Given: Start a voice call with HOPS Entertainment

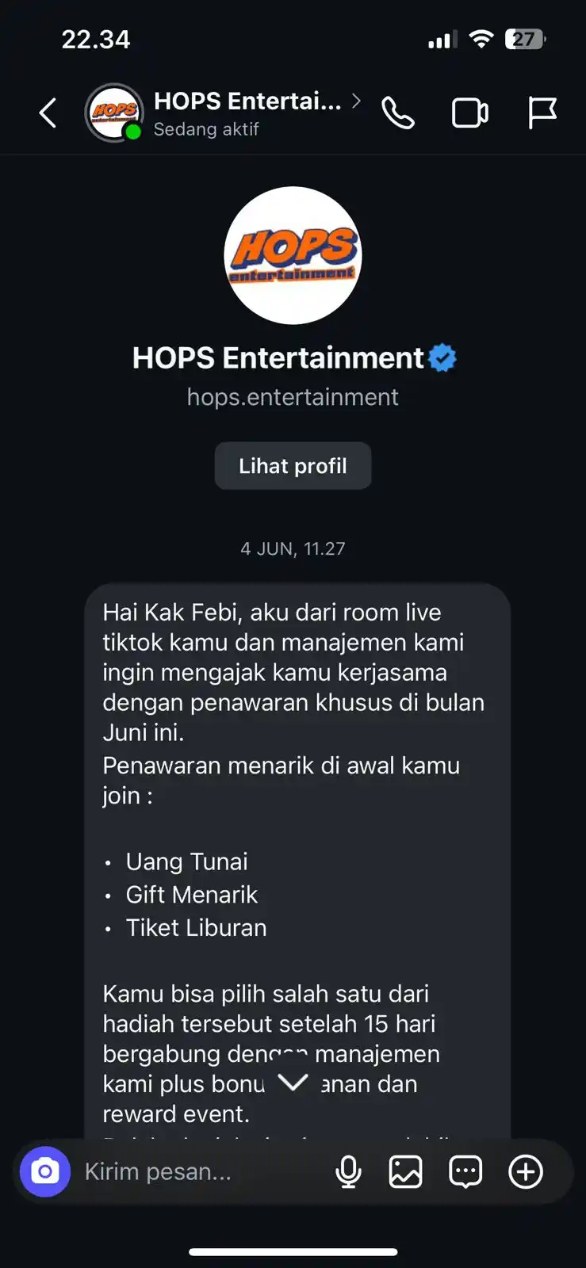Looking at the screenshot, I should pos(398,113).
